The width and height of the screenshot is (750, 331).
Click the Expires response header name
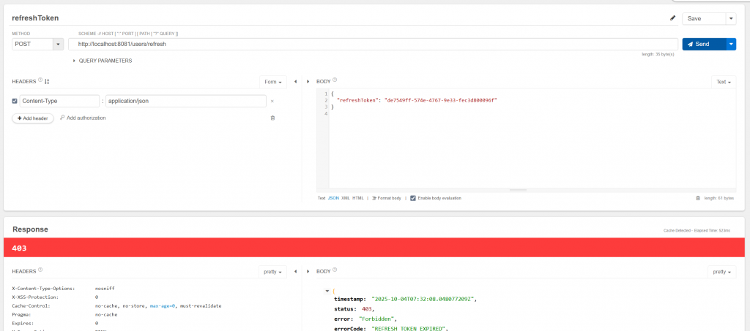(21, 324)
